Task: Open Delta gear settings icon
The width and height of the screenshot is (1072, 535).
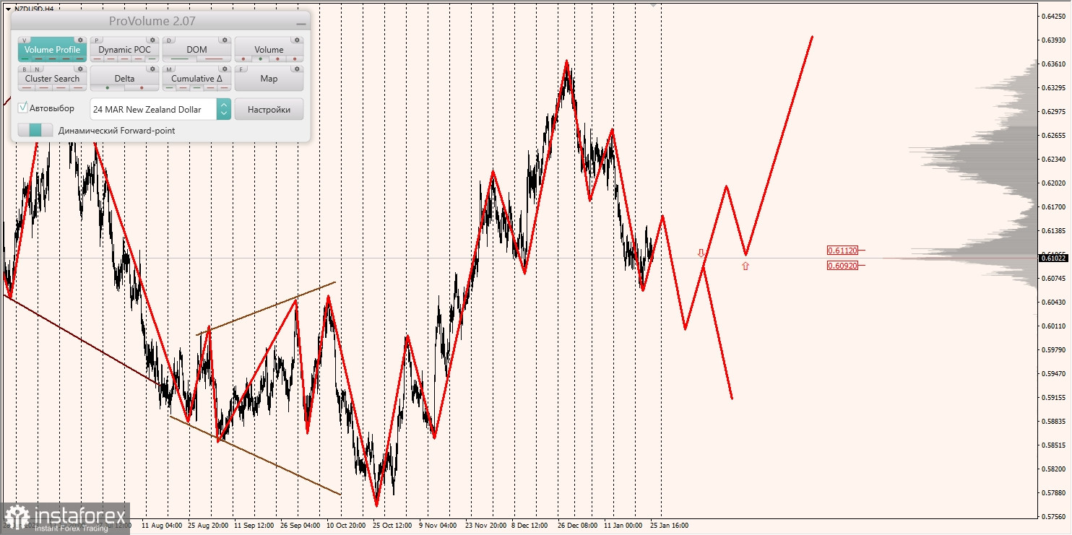Action: click(152, 69)
